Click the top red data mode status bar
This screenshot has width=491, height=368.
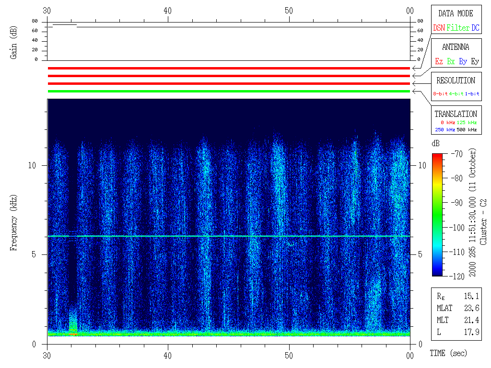pyautogui.click(x=229, y=69)
